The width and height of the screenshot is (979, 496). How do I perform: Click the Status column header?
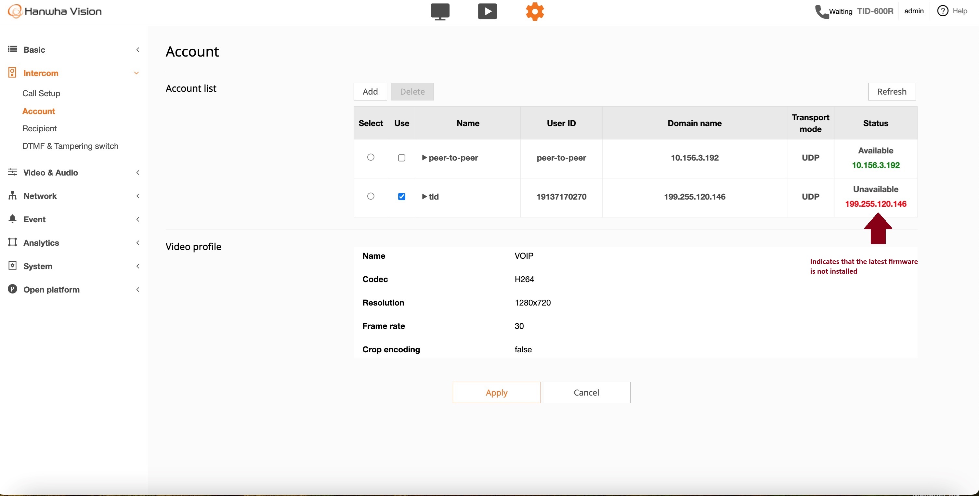click(x=875, y=123)
